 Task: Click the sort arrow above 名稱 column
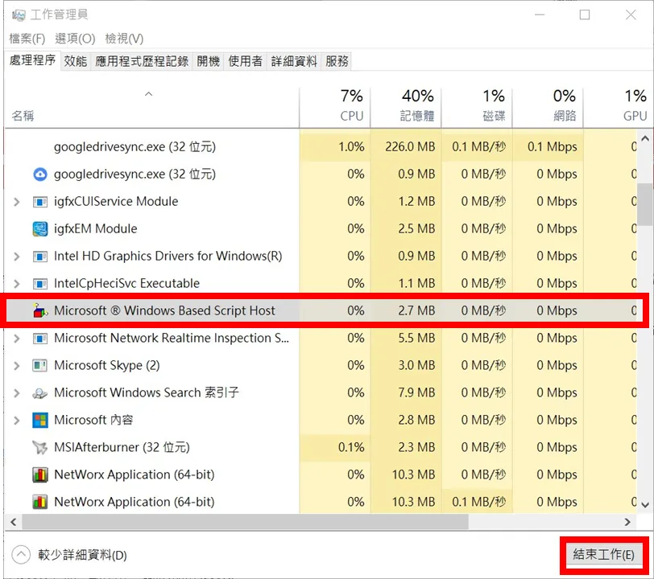tap(148, 94)
